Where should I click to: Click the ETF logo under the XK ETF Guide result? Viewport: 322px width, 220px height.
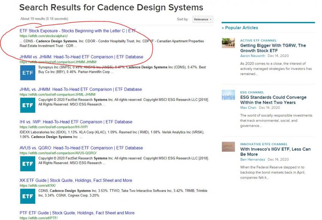click(28, 196)
